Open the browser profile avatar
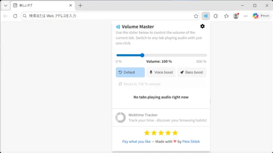 (236, 16)
